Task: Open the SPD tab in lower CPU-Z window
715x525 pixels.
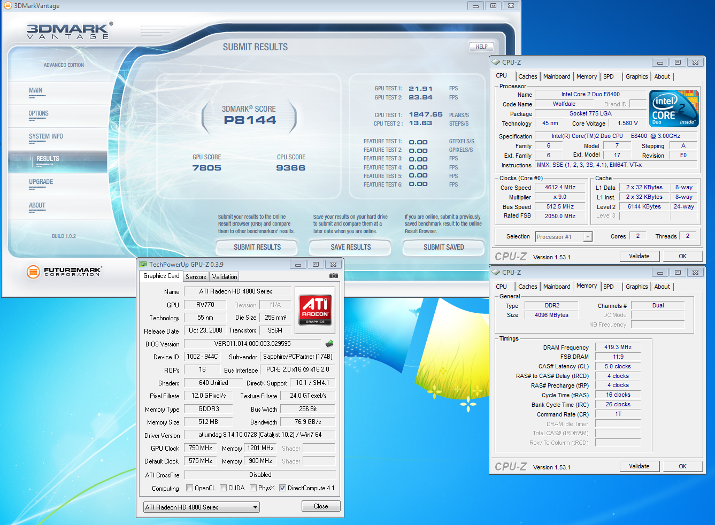Action: pos(609,287)
